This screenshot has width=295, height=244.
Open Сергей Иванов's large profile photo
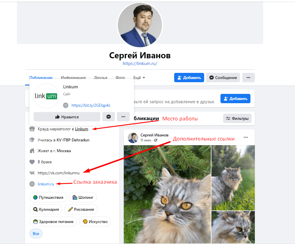tap(140, 25)
